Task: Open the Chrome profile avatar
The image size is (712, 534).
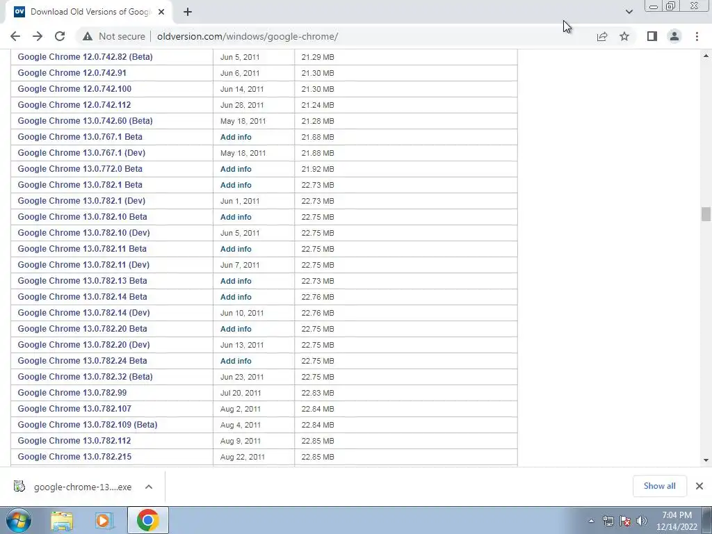Action: (674, 36)
